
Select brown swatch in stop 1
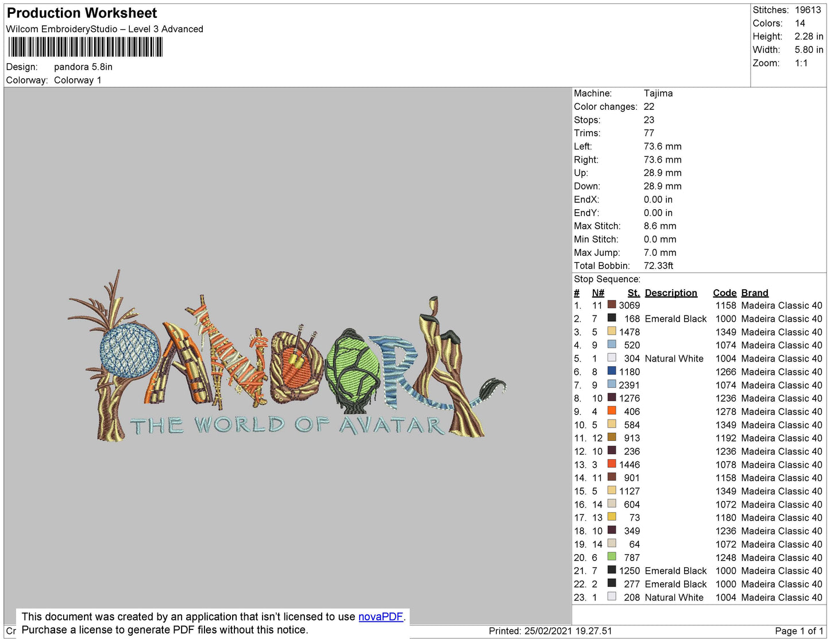612,305
